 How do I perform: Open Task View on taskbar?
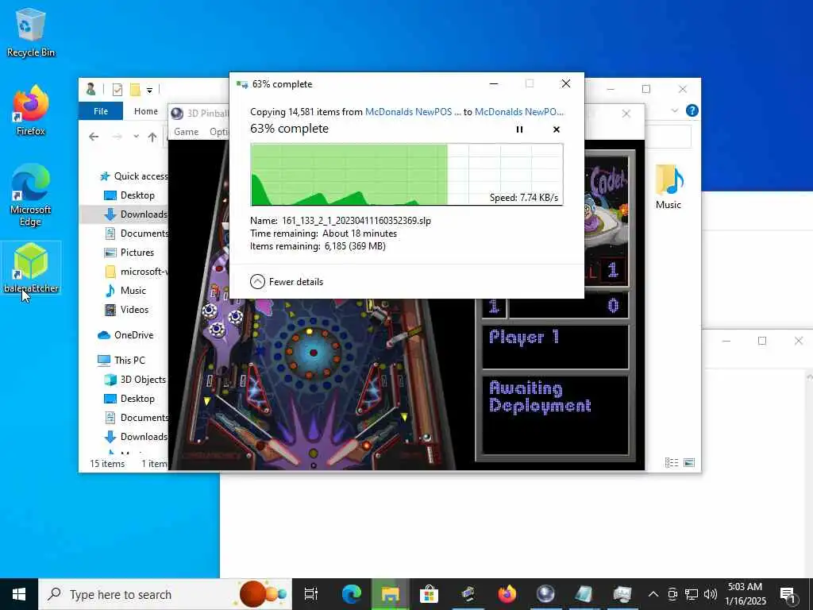[x=311, y=594]
